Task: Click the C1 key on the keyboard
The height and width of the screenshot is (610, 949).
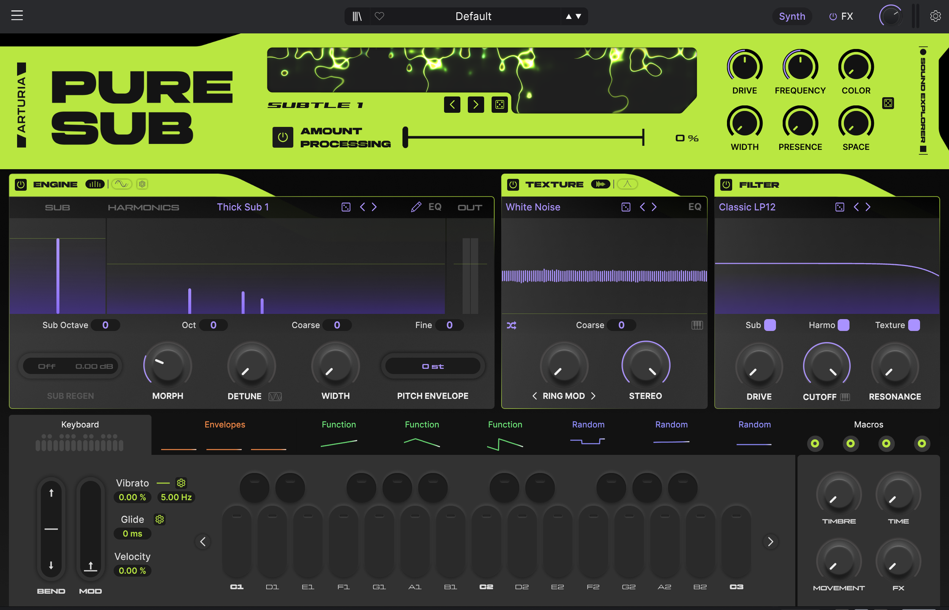Action: pos(236,541)
